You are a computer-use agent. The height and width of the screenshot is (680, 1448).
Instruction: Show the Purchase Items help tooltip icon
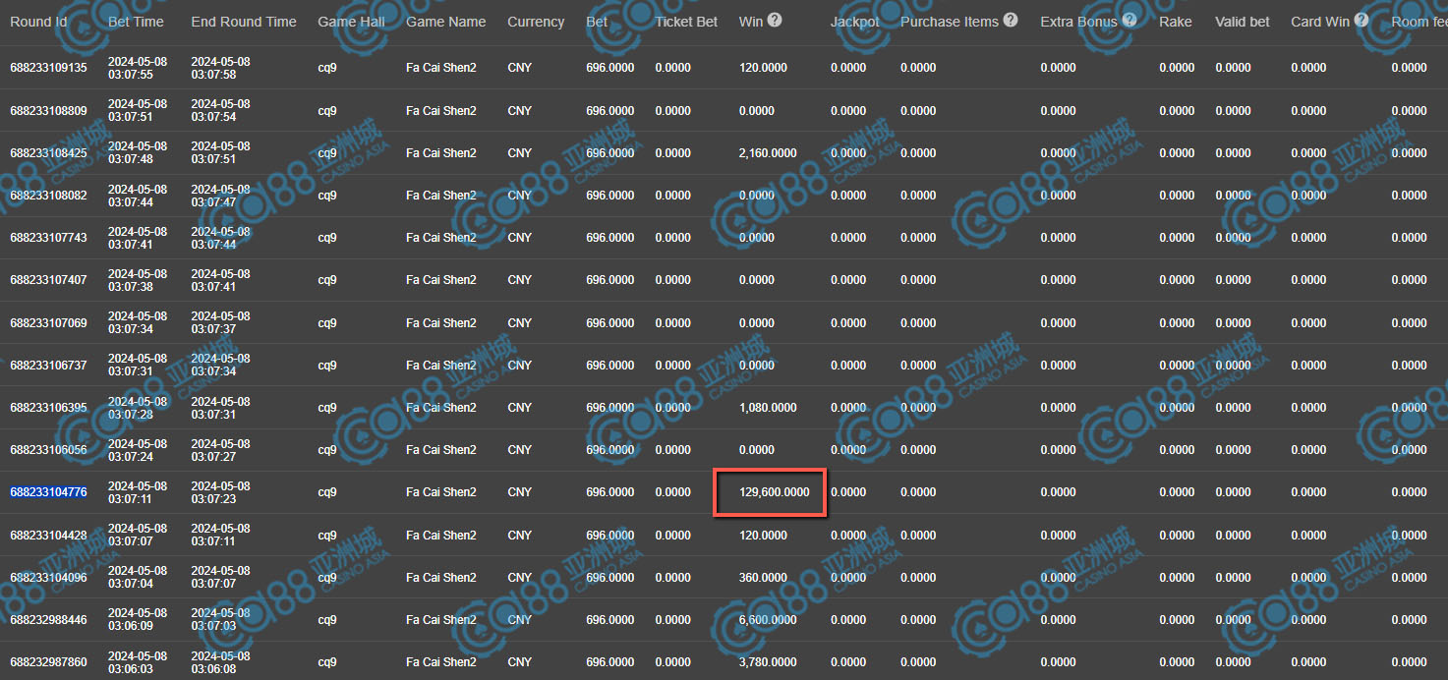click(x=1011, y=20)
